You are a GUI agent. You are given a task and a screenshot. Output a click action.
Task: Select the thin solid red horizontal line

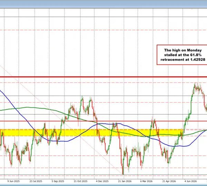(x=103, y=121)
